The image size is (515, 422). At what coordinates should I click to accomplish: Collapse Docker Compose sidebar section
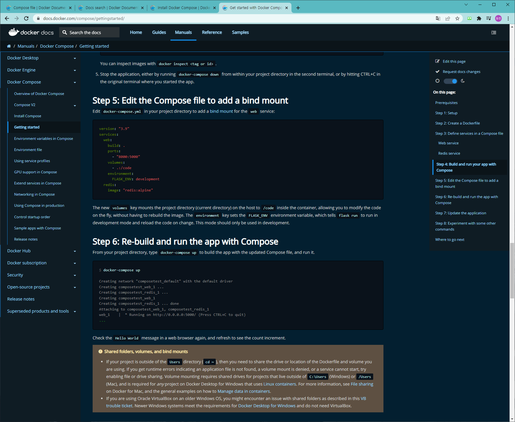click(x=75, y=82)
